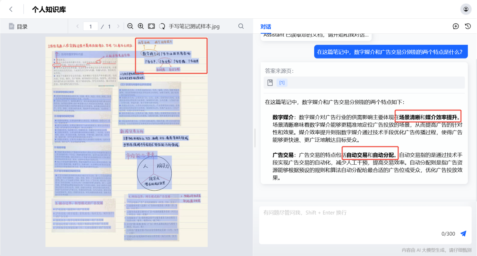Image resolution: width=477 pixels, height=256 pixels.
Task: Zoom in on the handwritten note
Action: click(141, 26)
